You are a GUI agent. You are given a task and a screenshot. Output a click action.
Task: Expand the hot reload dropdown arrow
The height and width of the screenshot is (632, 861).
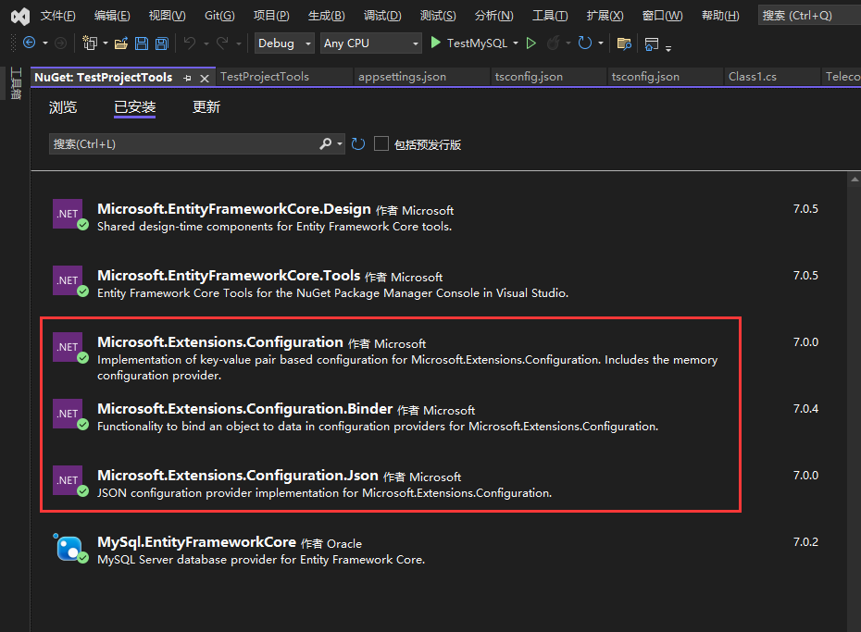[568, 43]
